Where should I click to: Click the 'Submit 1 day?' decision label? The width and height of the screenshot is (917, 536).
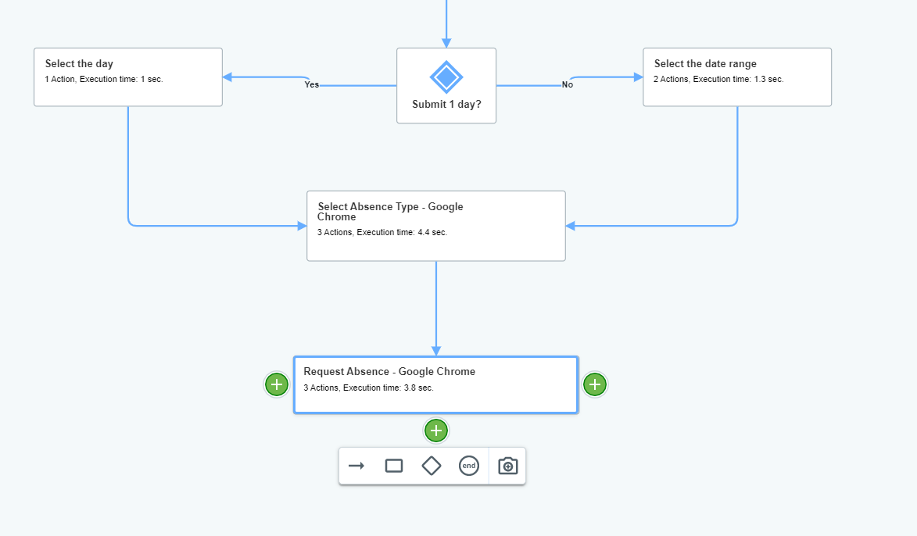pyautogui.click(x=446, y=105)
